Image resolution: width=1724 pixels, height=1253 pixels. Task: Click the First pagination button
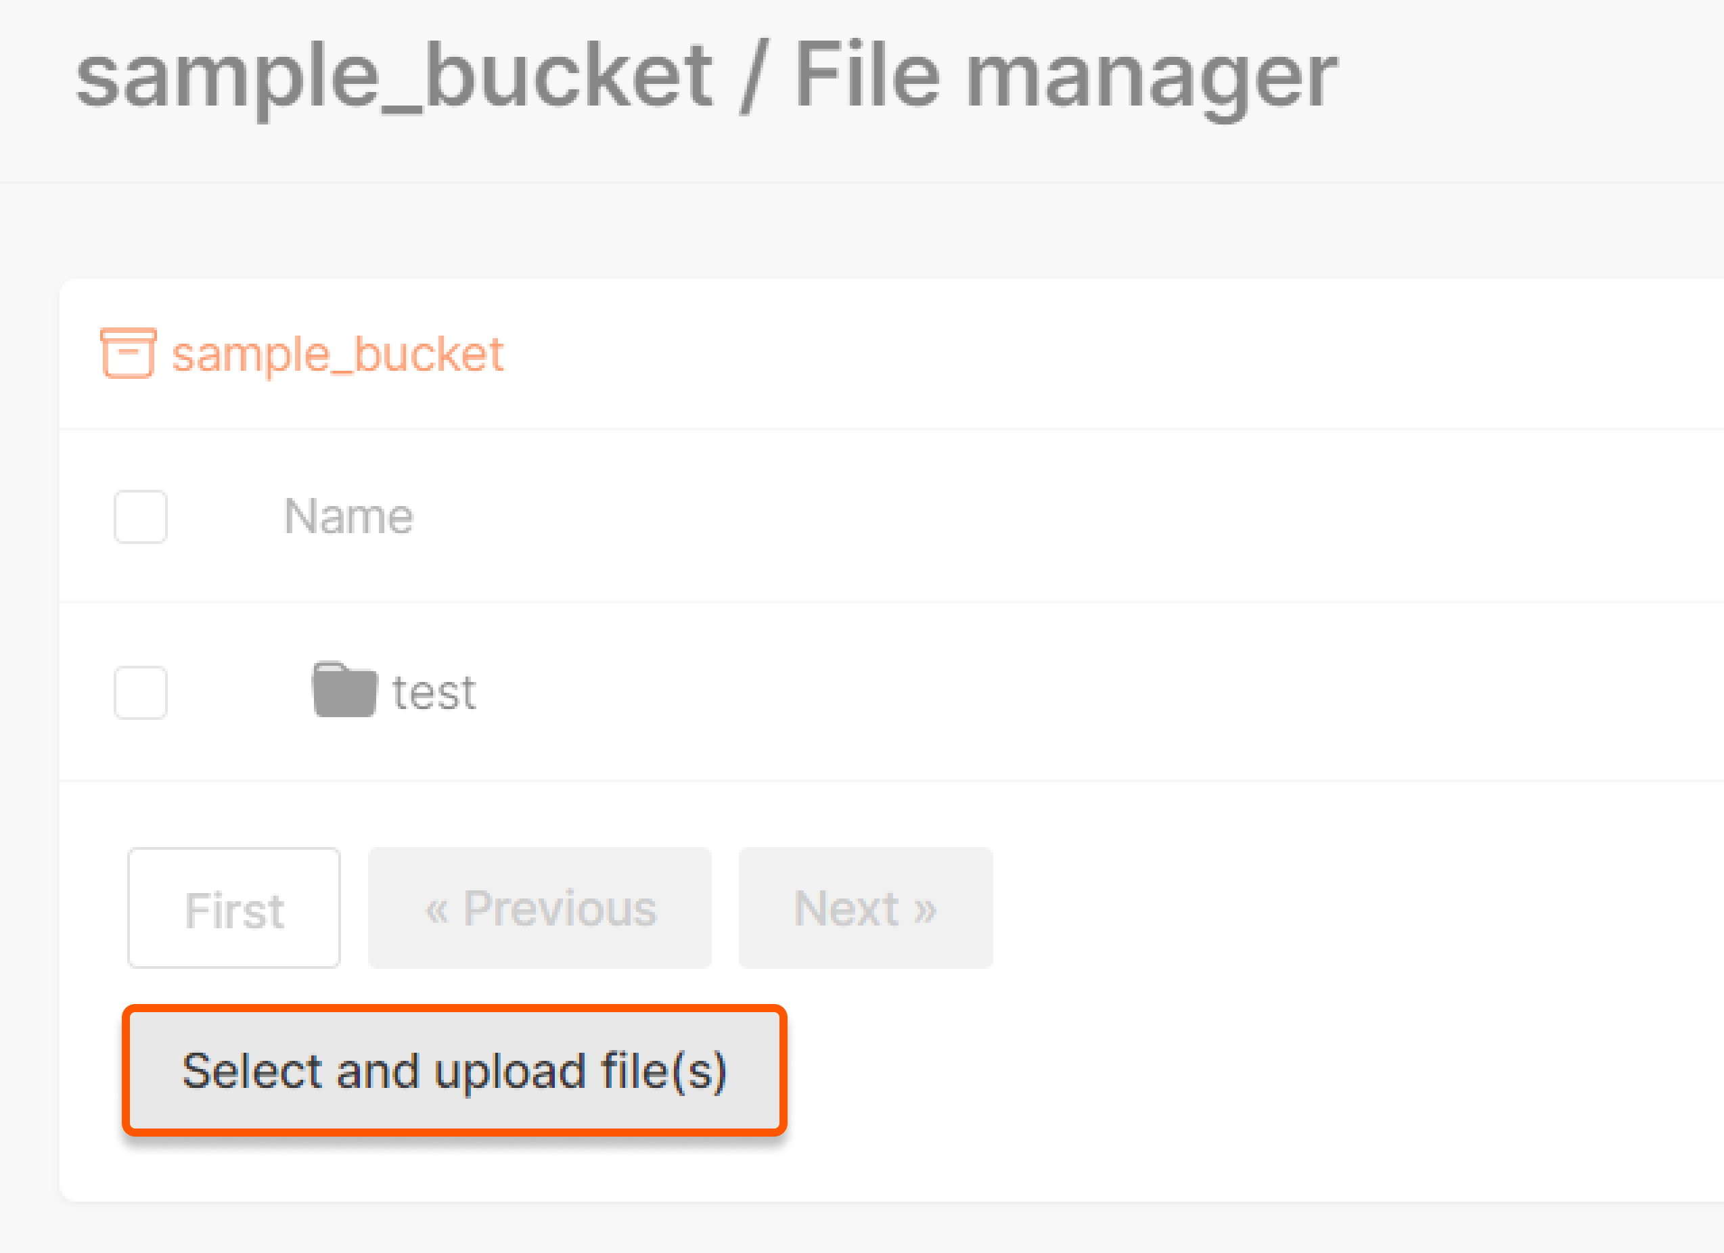(x=233, y=908)
